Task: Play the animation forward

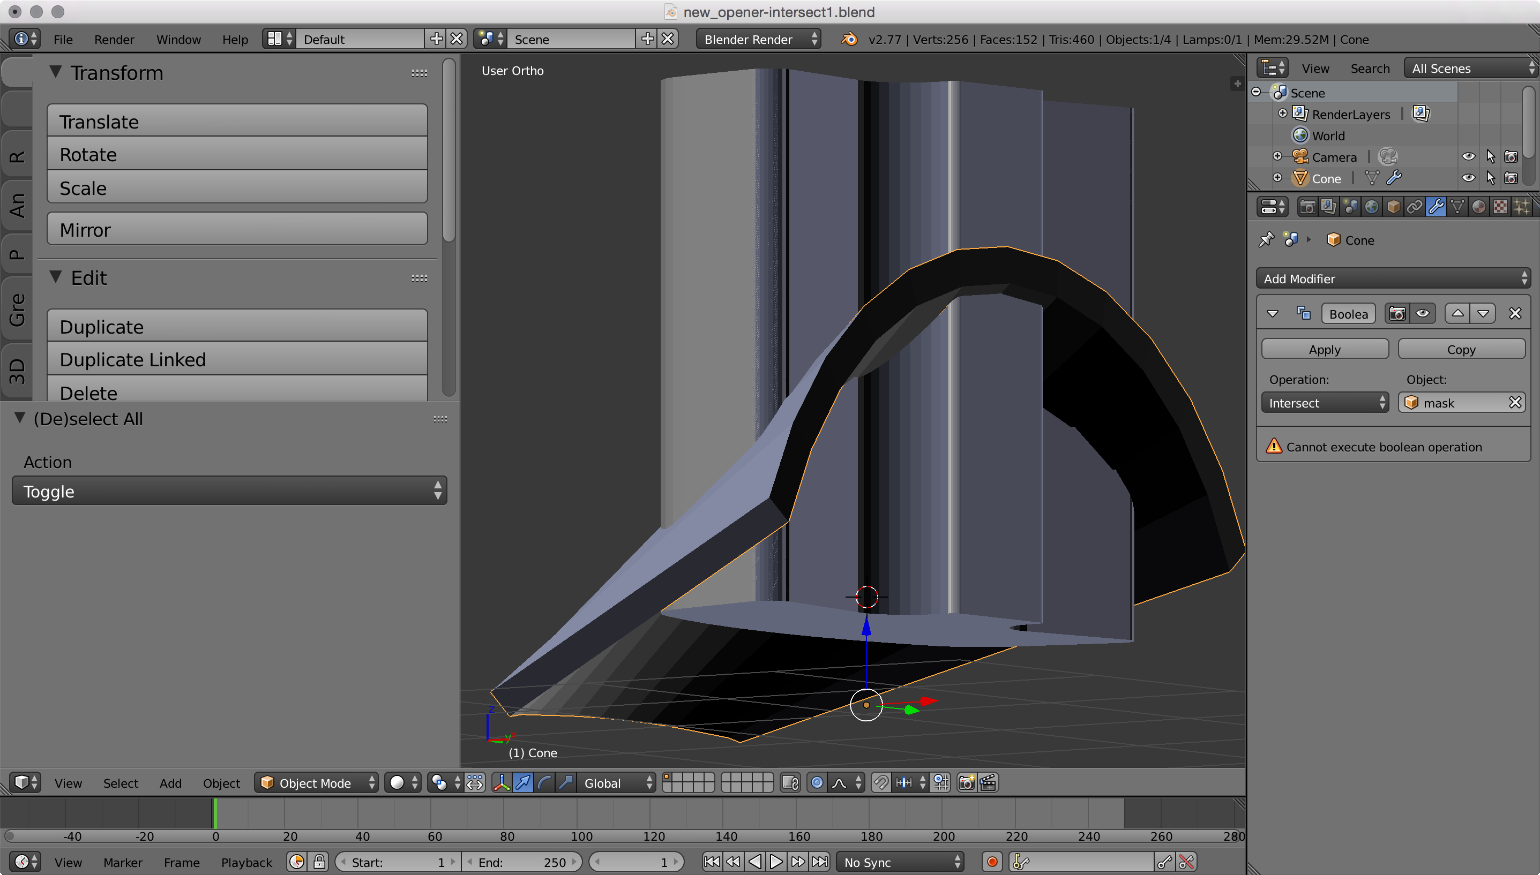Action: (776, 862)
